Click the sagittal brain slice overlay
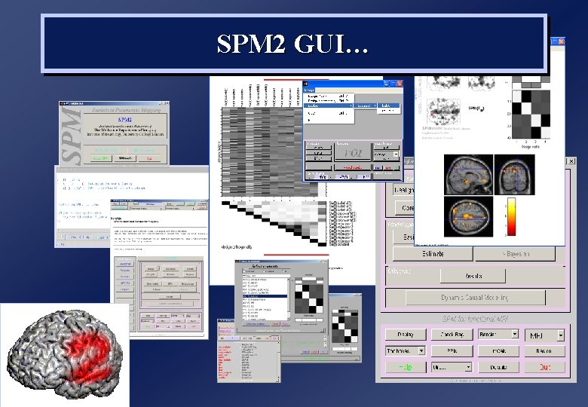This screenshot has width=588, height=407. (x=468, y=175)
